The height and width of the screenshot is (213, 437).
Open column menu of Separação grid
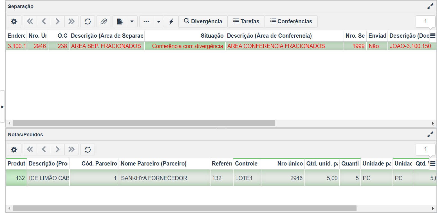(x=433, y=36)
